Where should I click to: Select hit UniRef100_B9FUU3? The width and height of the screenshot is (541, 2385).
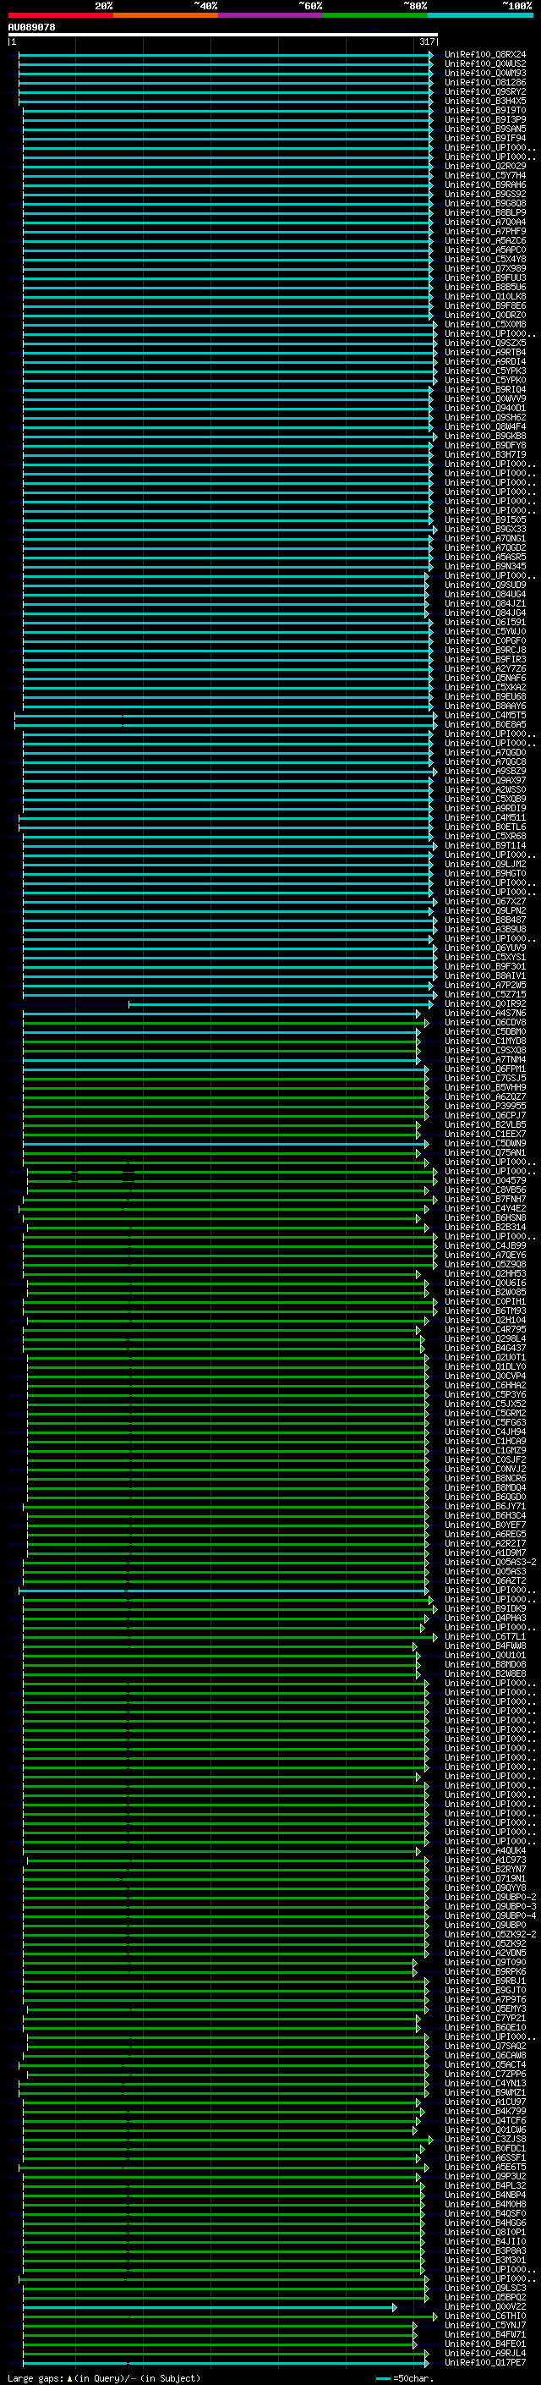click(x=485, y=278)
